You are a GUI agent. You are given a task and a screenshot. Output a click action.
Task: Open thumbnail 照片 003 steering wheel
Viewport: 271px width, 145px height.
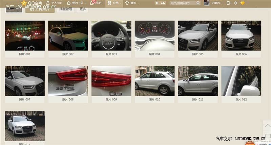111,35
